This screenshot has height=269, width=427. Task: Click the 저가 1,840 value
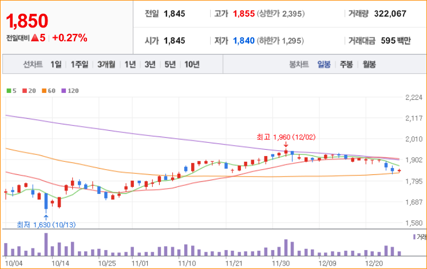coord(244,41)
